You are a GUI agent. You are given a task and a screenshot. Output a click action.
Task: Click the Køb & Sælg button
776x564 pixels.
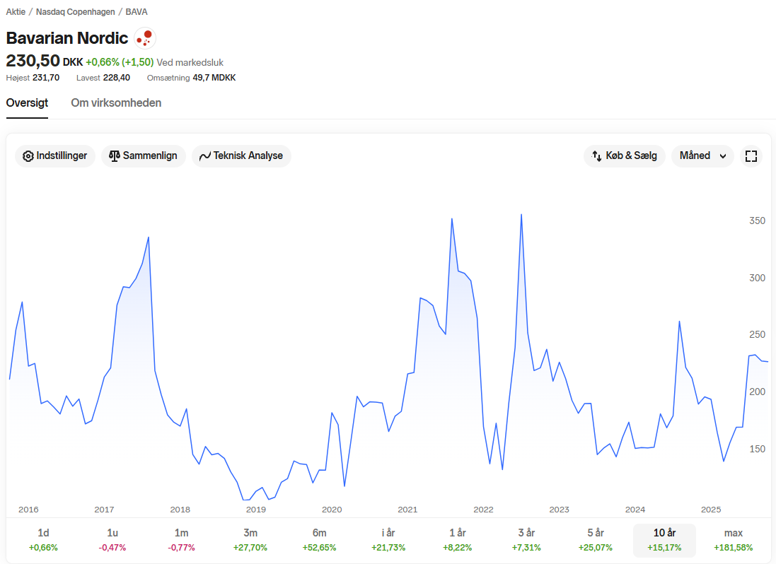pyautogui.click(x=624, y=155)
